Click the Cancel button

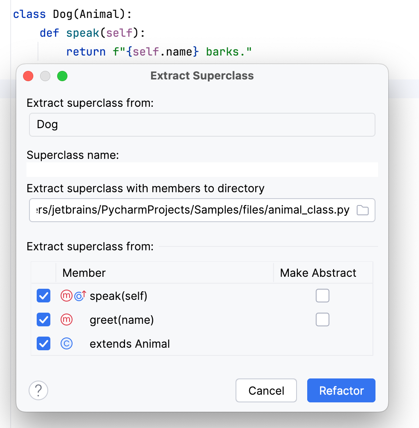coord(266,390)
